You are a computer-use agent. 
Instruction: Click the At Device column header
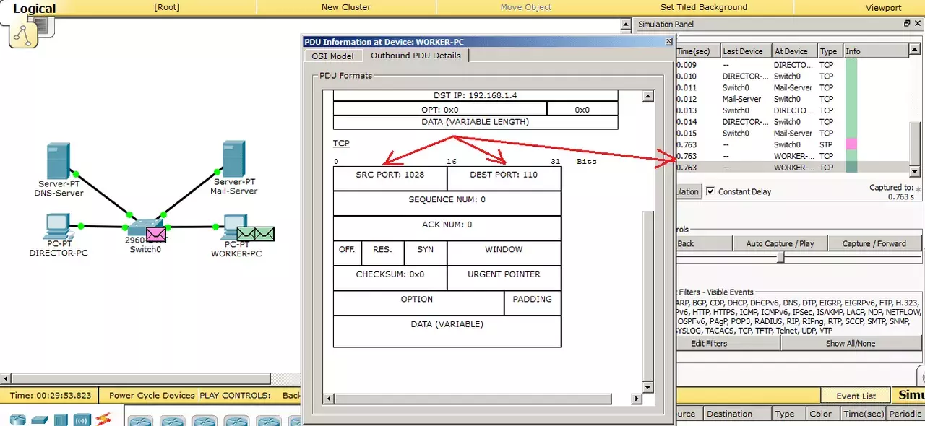pyautogui.click(x=793, y=51)
